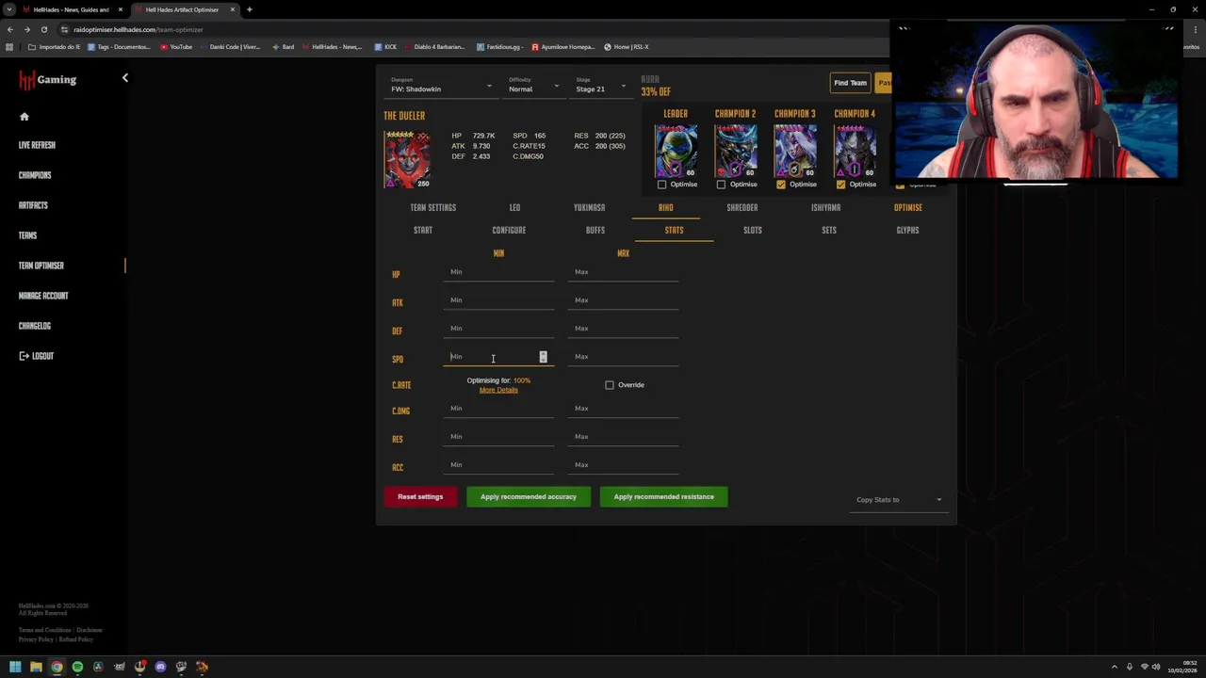Toggle Optimise checkbox under Leader
Viewport: 1206px width, 678px height.
click(x=661, y=185)
